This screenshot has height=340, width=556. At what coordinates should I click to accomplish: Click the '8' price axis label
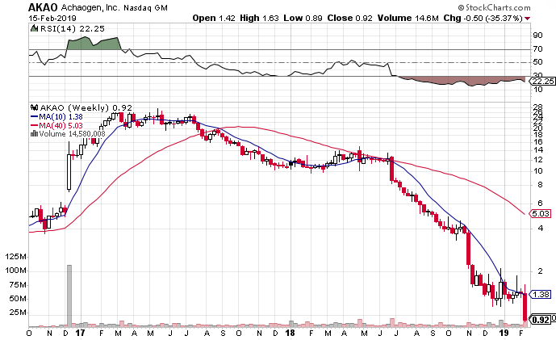click(x=540, y=185)
